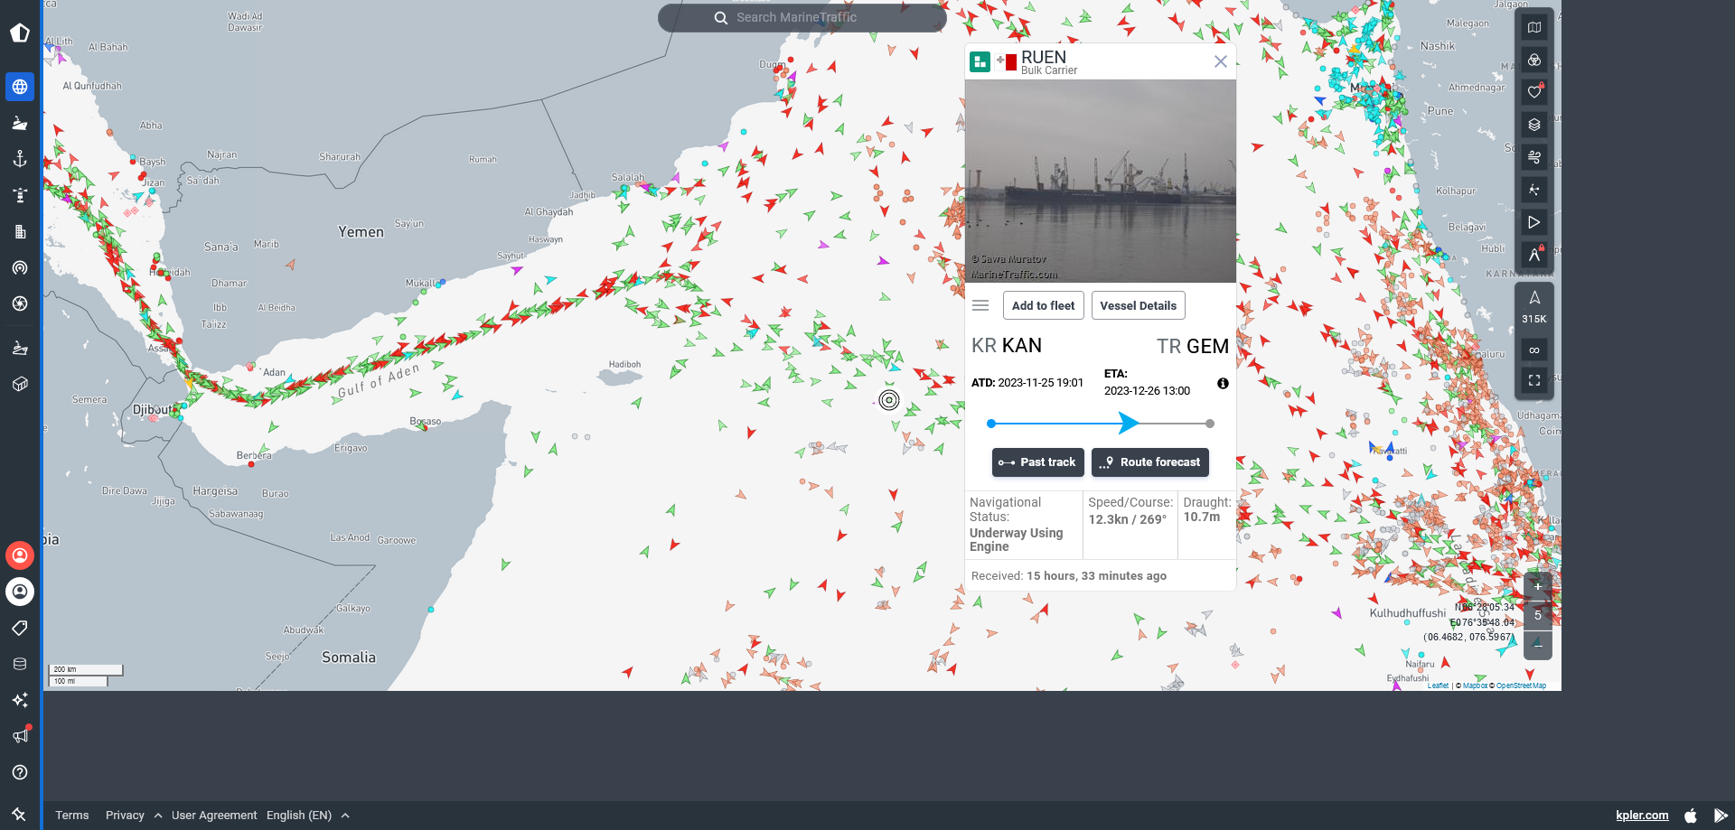Zoom out the map with minus

click(1538, 645)
